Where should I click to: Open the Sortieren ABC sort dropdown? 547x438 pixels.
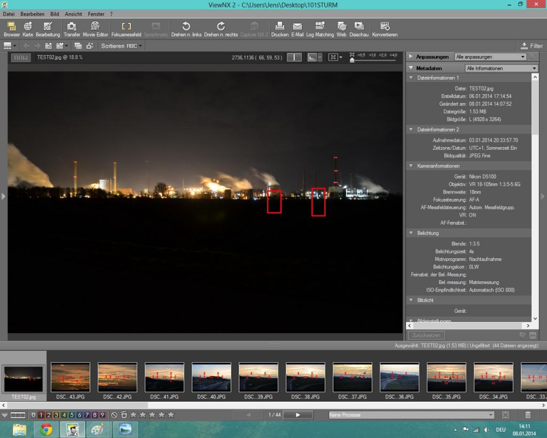tap(121, 46)
